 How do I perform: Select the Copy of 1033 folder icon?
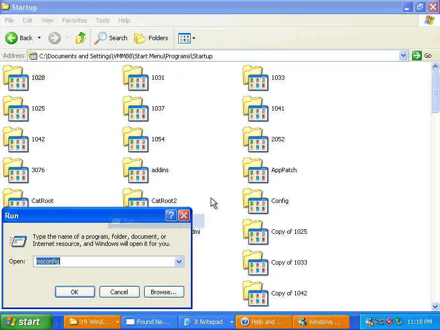click(x=255, y=263)
